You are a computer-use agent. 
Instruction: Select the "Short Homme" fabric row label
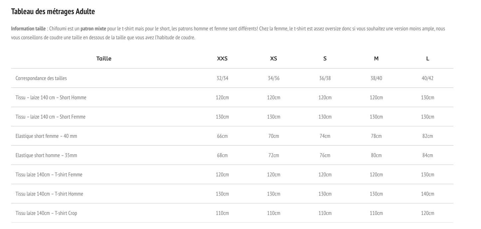coord(51,98)
